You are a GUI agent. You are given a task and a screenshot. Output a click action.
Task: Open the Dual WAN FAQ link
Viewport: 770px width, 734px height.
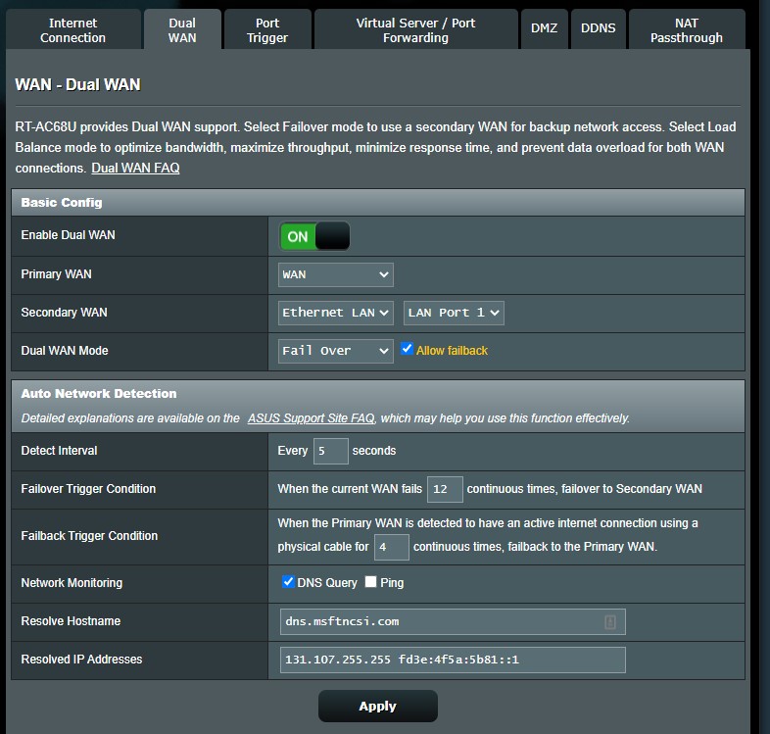(x=135, y=168)
